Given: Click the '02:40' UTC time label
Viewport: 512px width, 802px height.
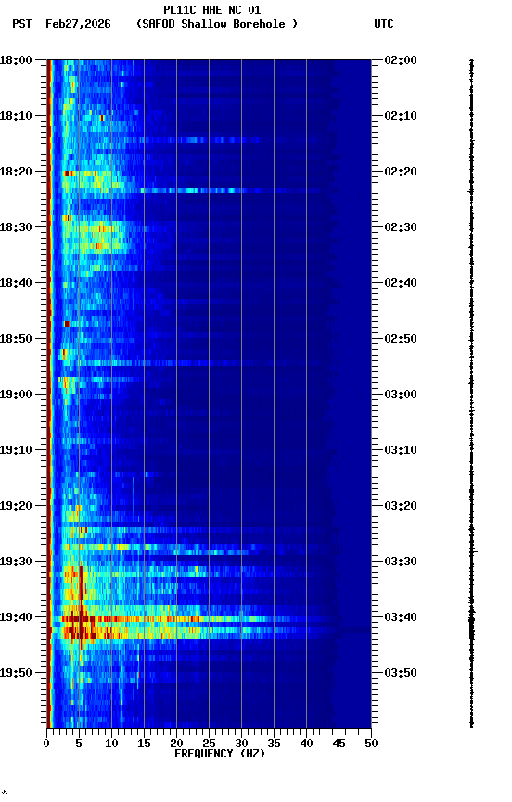Looking at the screenshot, I should coord(401,283).
